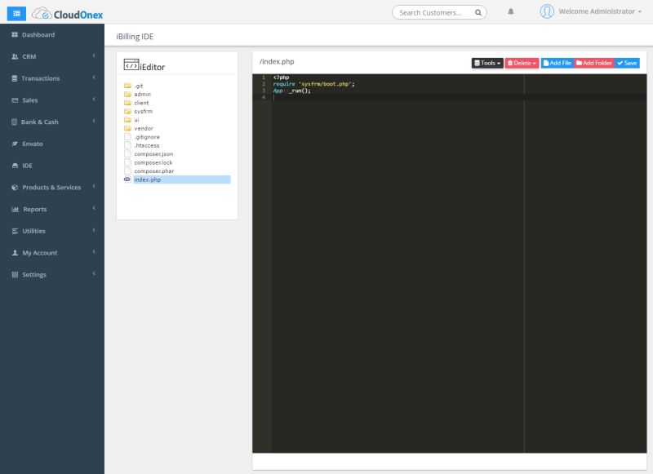Click the eye icon beside index.php
The width and height of the screenshot is (653, 474).
click(x=127, y=181)
